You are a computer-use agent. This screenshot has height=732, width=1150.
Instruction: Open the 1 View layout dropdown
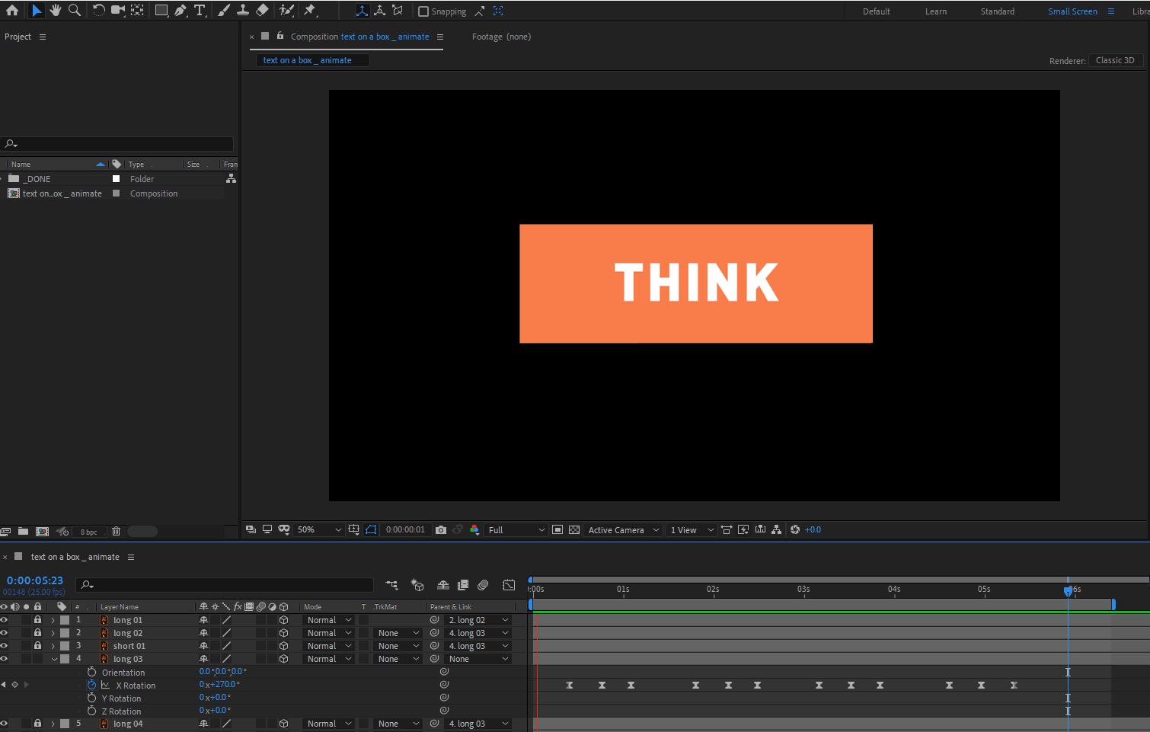692,530
